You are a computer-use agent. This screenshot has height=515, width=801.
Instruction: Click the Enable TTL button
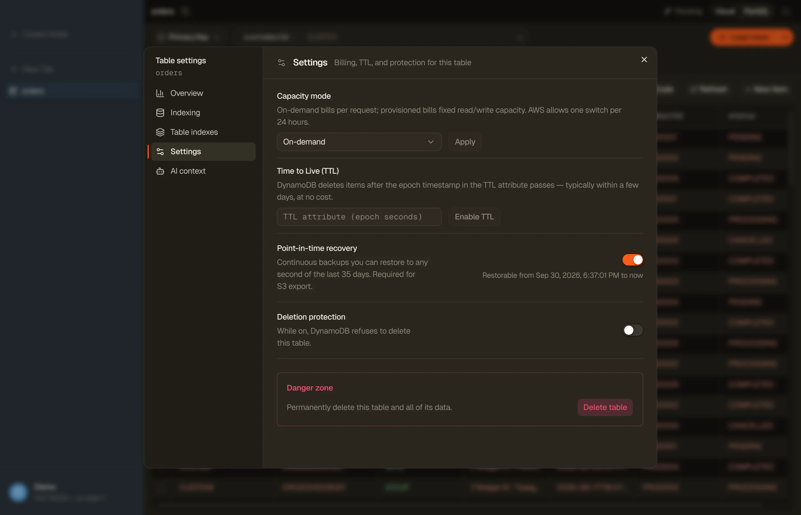474,217
